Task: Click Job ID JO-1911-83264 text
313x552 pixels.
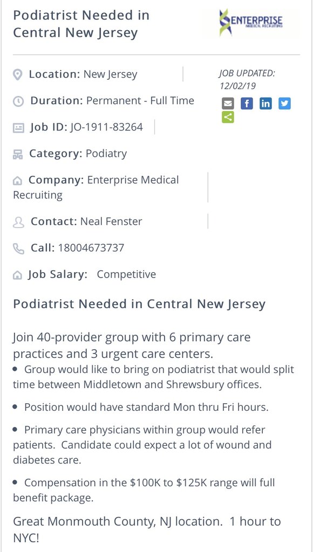Action: click(106, 127)
